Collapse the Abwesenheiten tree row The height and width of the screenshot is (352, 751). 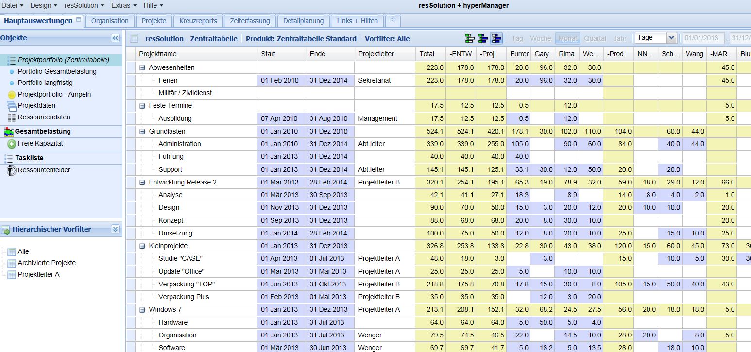142,67
